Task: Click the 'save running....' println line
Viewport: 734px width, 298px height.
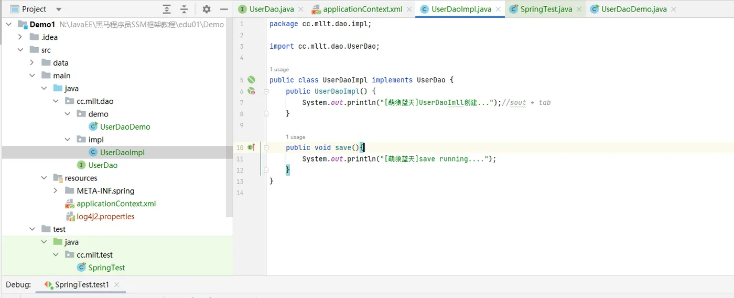Action: pos(399,159)
